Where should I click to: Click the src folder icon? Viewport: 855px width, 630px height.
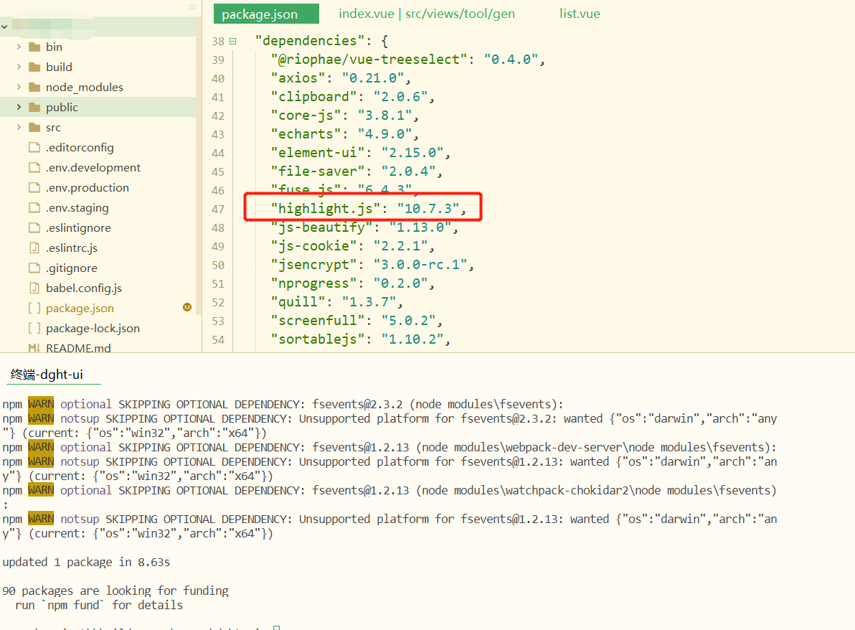34,128
